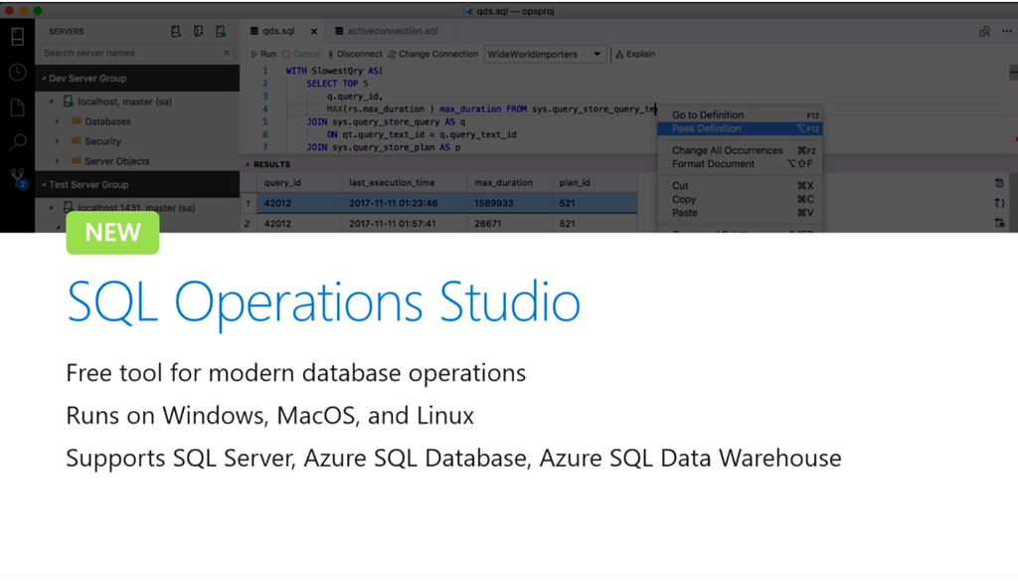Open Source Control icon with badge
Viewport: 1018px width, 585px height.
17,177
